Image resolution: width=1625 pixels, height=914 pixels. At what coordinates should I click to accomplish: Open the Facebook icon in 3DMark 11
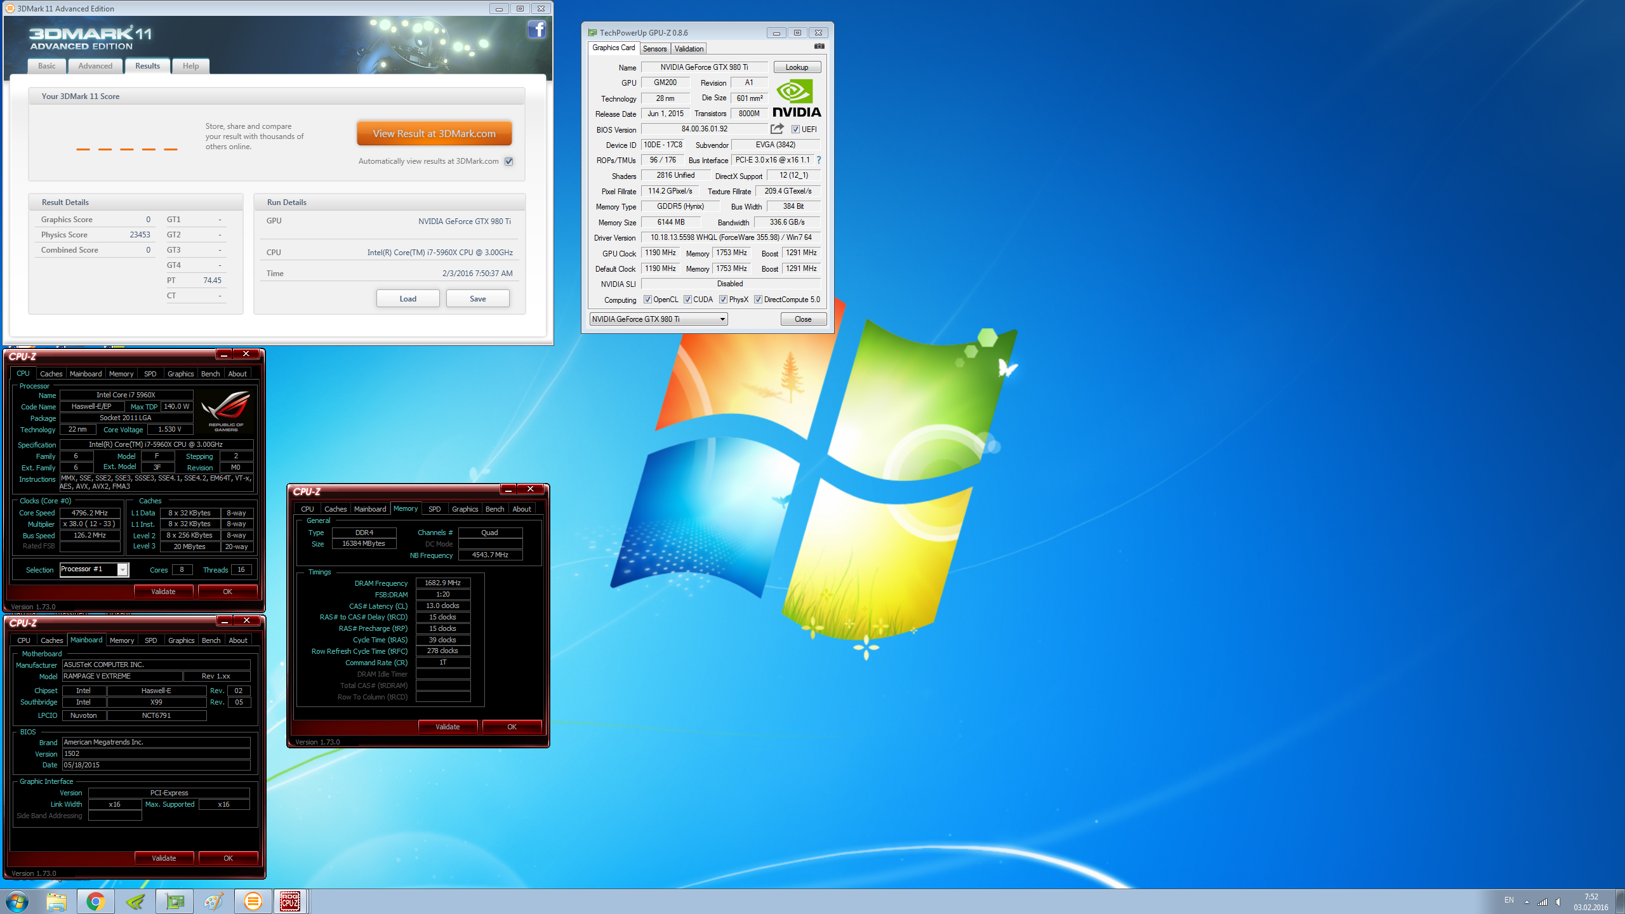(536, 29)
